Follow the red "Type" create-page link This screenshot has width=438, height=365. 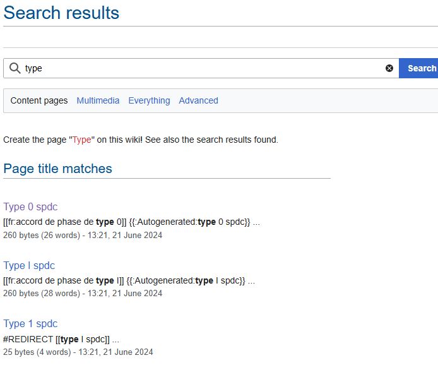(x=81, y=140)
